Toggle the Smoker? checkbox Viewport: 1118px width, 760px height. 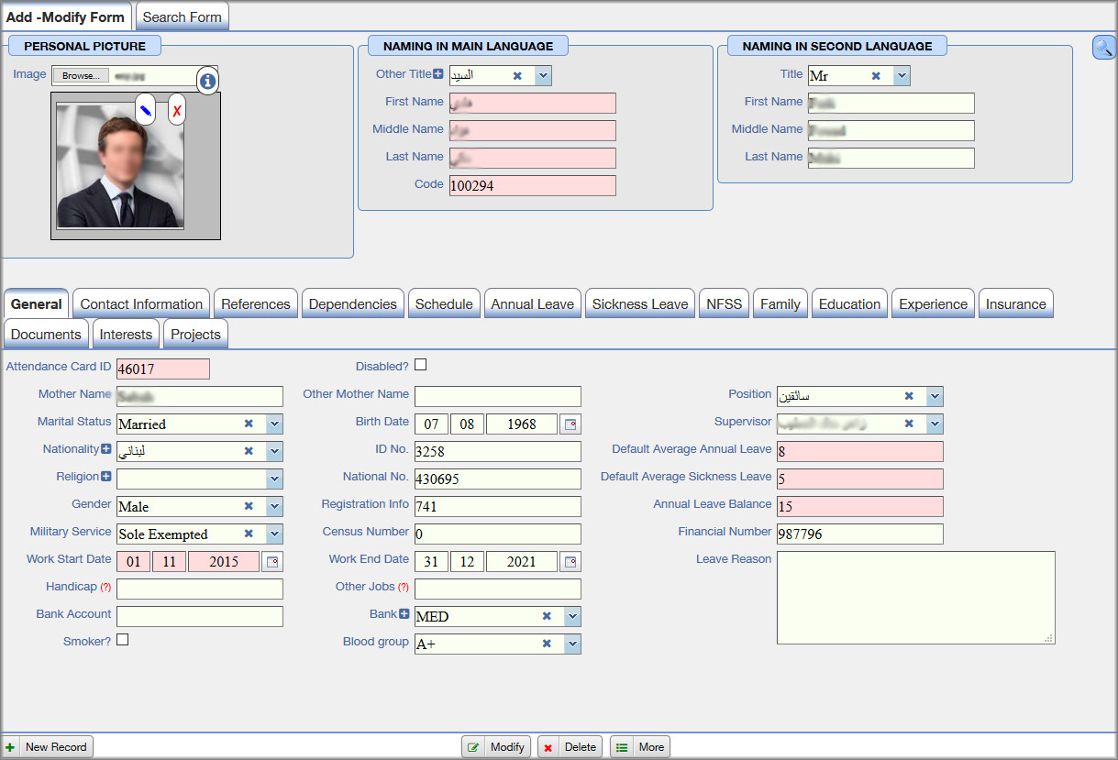(123, 640)
